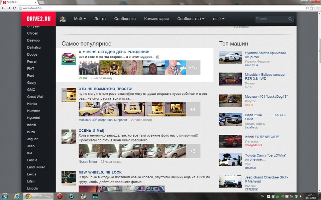Open the Комментарии menu item
This screenshot has height=200, width=321.
click(x=156, y=19)
